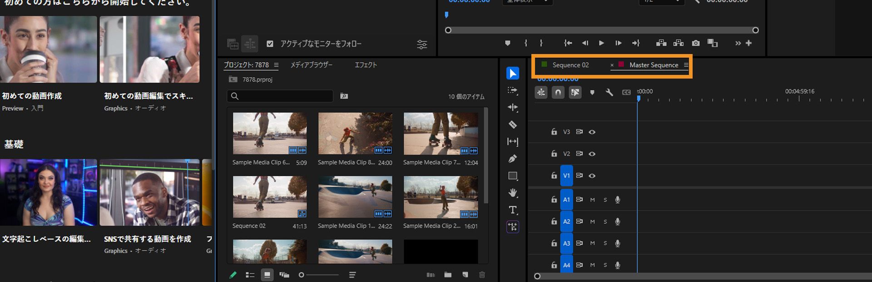Toggle the V2 track output eye

click(592, 154)
